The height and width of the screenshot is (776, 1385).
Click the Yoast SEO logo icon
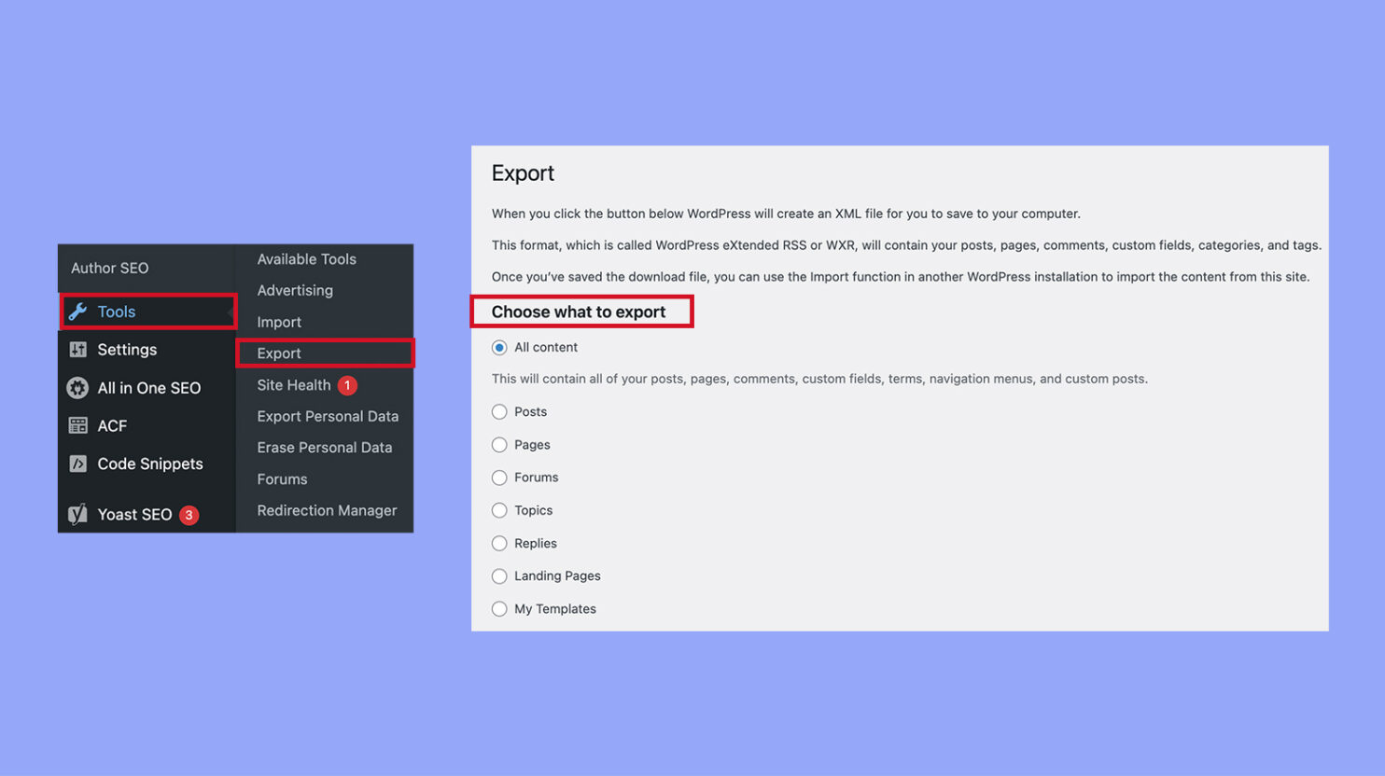[78, 514]
